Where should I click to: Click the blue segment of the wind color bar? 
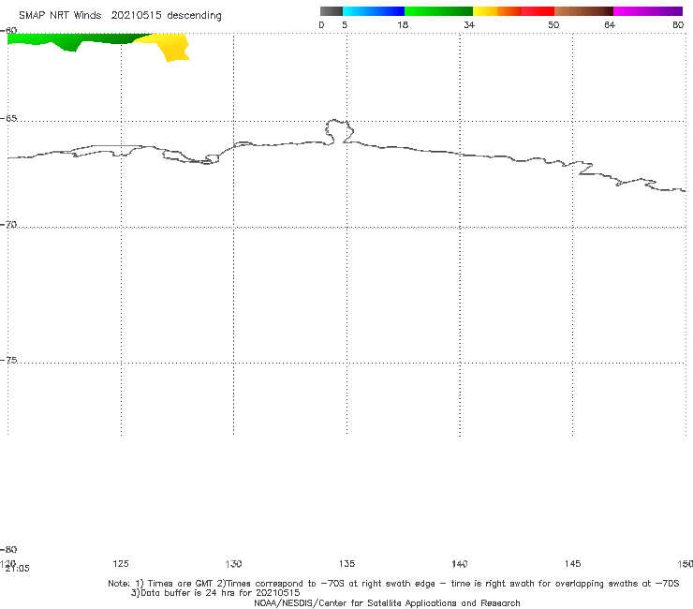point(374,11)
